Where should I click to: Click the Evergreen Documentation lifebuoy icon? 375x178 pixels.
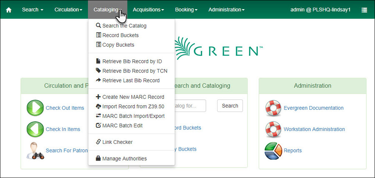tap(273, 108)
